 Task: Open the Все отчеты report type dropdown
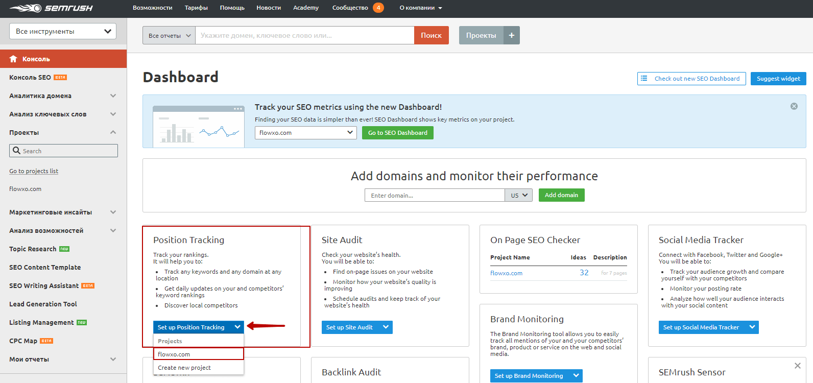pos(169,35)
